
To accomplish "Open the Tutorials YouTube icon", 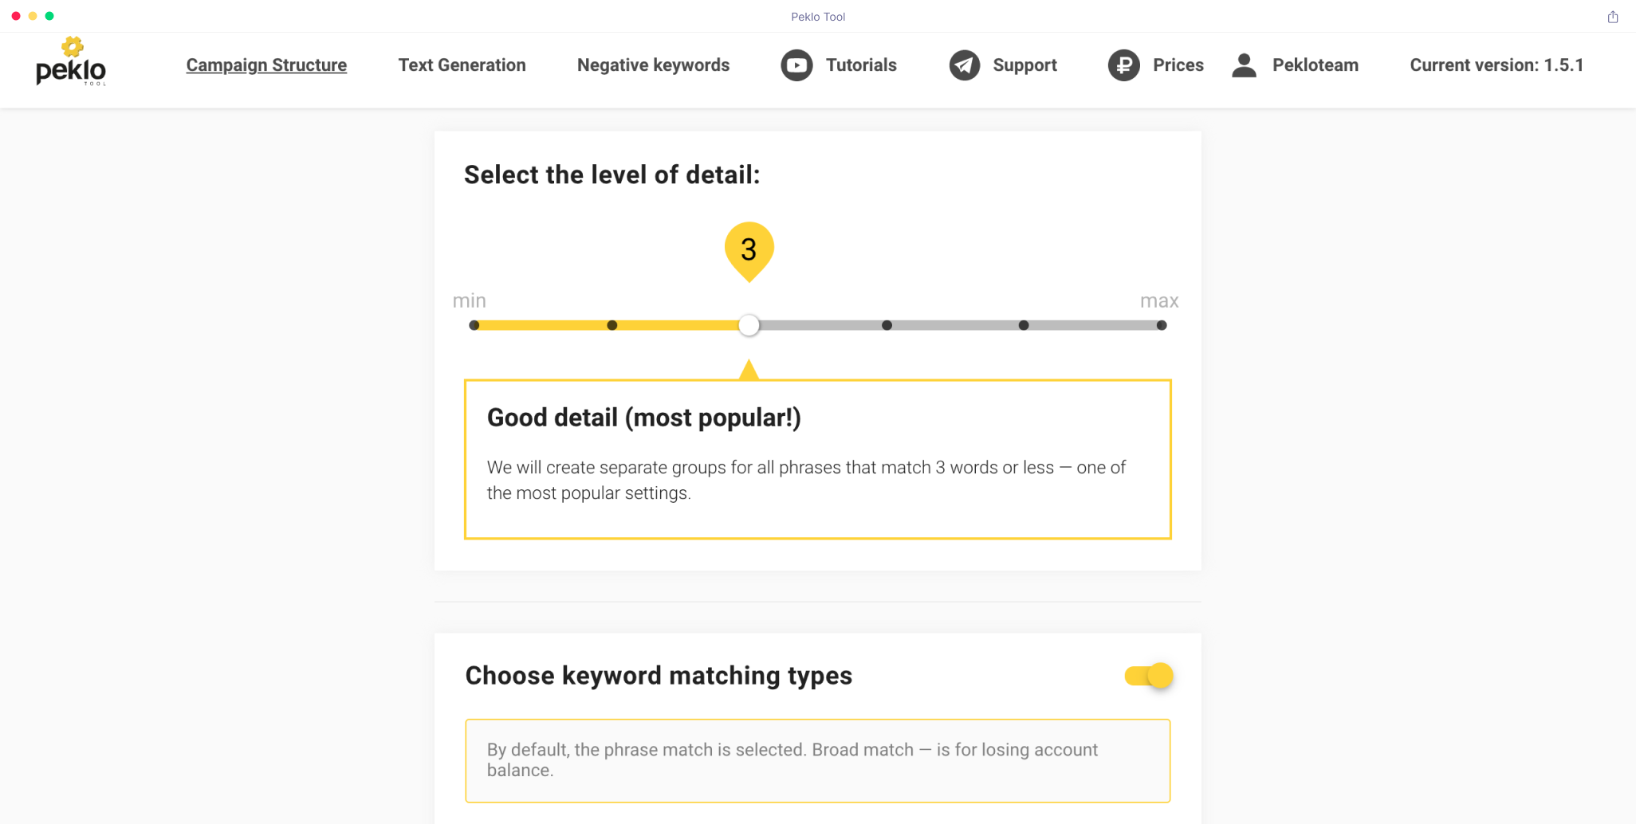I will [795, 65].
